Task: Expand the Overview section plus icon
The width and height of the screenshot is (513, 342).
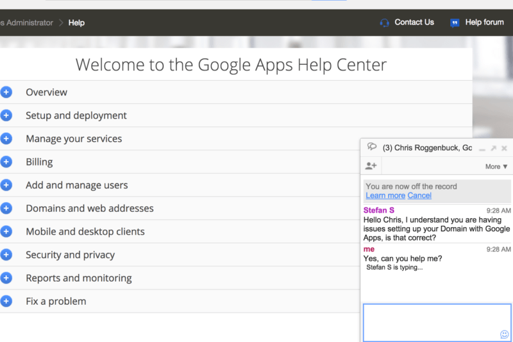Action: 6,92
